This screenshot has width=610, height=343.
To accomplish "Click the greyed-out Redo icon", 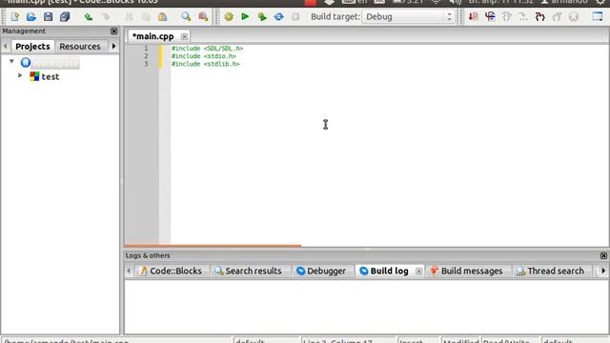I will (106, 17).
